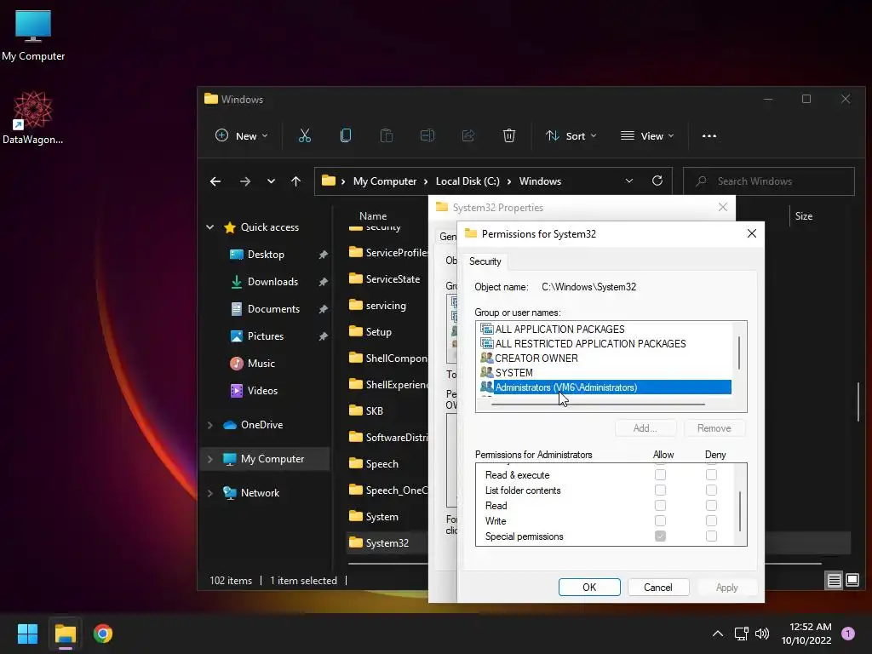
Task: Click the Add... button
Action: (645, 428)
